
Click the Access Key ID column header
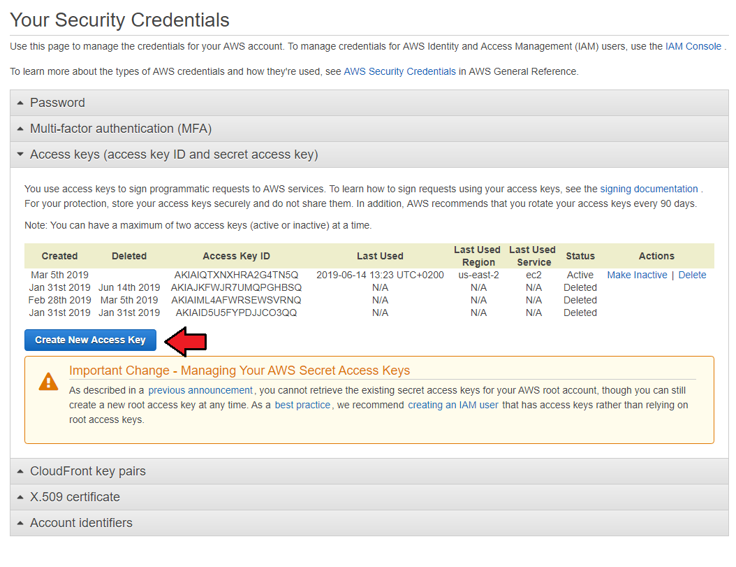[236, 256]
